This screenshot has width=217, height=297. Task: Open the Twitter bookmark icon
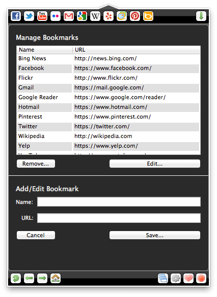point(29,16)
